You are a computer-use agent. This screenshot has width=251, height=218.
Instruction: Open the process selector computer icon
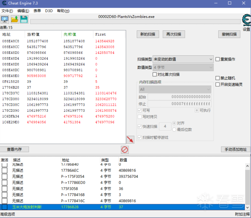(5, 20)
